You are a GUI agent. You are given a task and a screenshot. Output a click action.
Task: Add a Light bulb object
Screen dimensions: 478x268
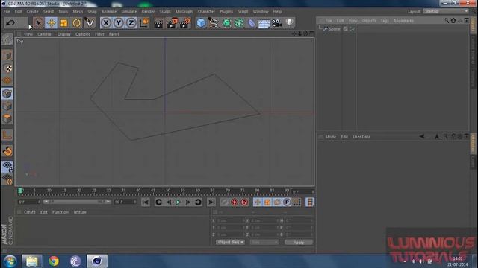[289, 23]
